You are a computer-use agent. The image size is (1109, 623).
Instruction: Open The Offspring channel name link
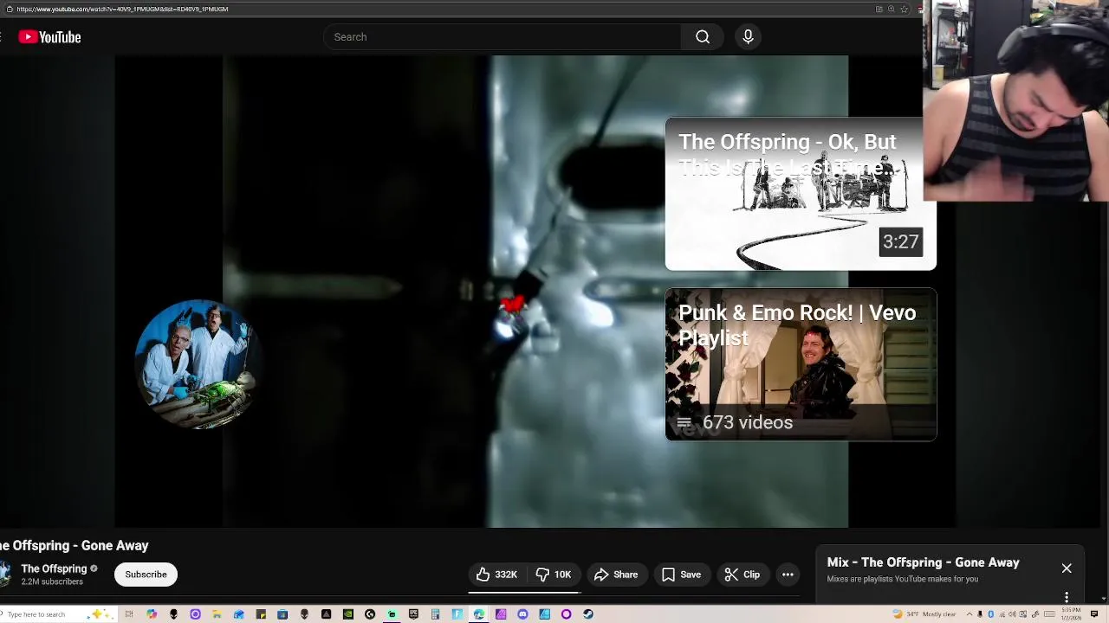(54, 568)
